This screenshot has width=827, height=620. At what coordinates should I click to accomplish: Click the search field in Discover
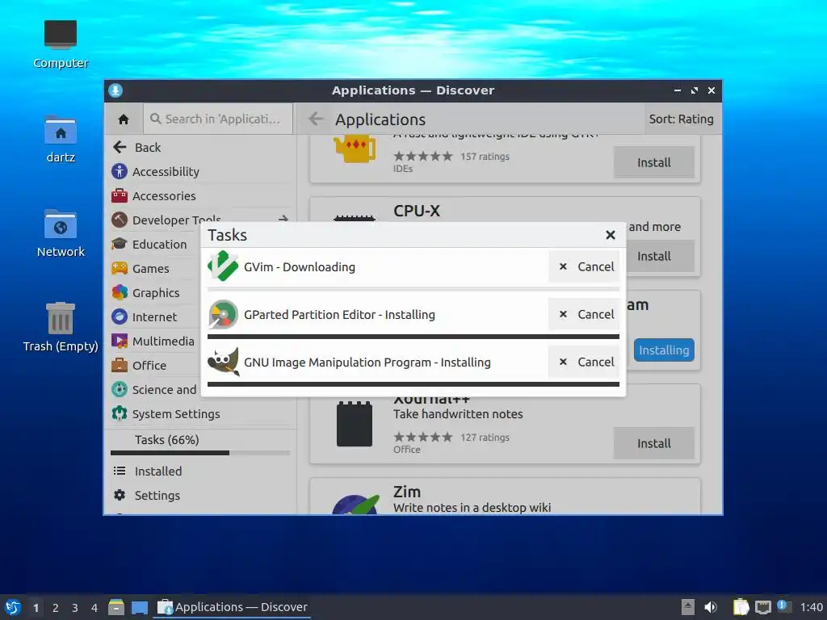coord(218,119)
